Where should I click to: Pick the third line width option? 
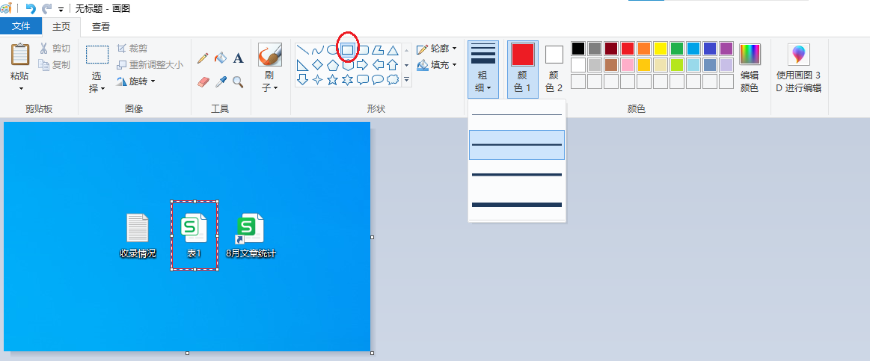click(x=517, y=175)
